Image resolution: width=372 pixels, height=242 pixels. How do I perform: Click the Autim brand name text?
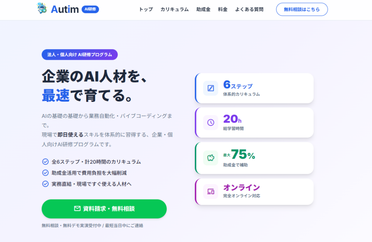65,9
